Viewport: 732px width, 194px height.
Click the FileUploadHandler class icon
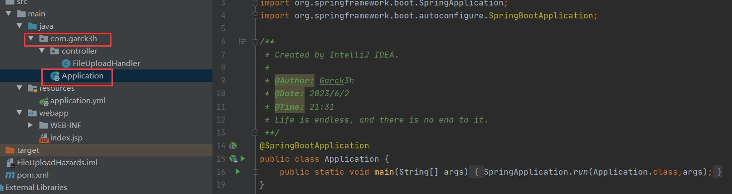coord(66,64)
